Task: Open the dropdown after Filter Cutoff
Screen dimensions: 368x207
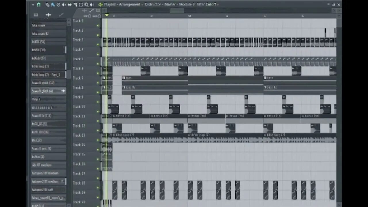Action: click(x=218, y=5)
